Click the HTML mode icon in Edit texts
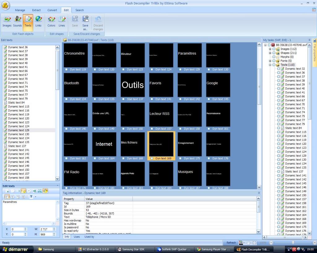Screen dimensions: 317x253 click(x=40, y=191)
